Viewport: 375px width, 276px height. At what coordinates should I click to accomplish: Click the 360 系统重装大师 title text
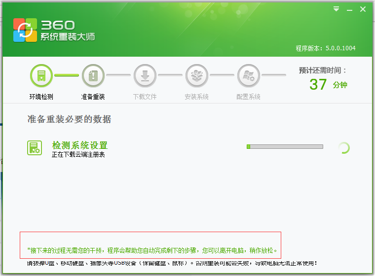pyautogui.click(x=68, y=31)
